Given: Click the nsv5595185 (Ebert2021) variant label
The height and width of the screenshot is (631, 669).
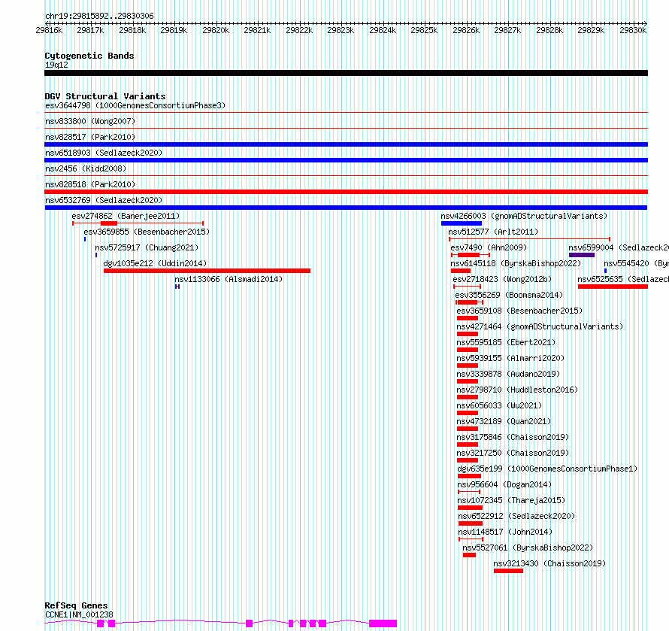Looking at the screenshot, I should click(x=506, y=342).
